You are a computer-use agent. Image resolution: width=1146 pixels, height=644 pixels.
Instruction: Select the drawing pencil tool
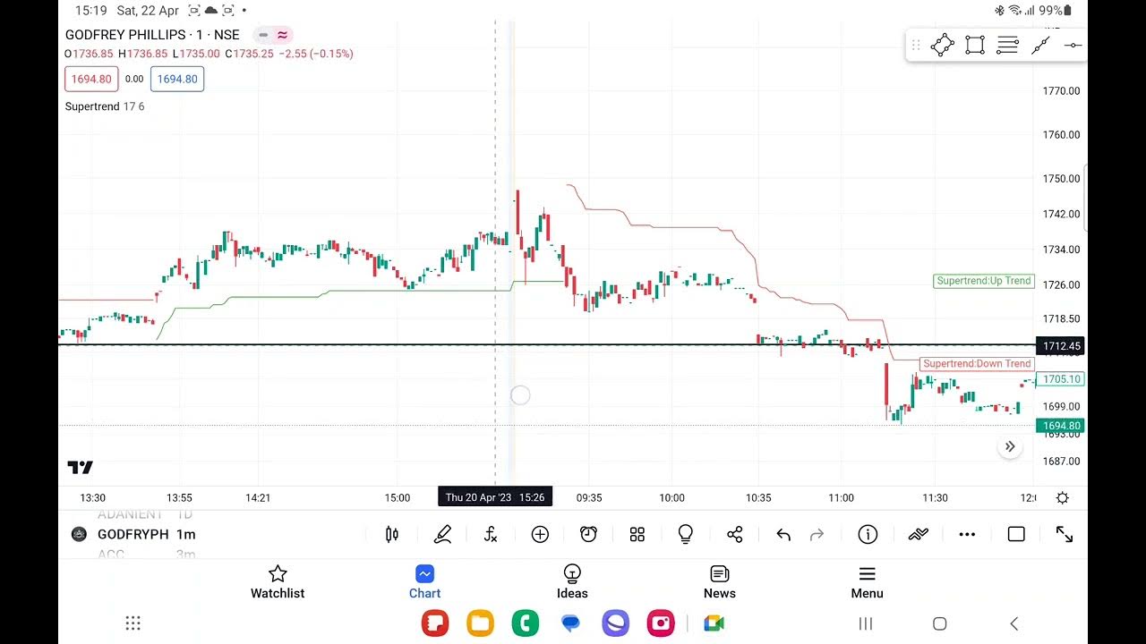tap(442, 535)
